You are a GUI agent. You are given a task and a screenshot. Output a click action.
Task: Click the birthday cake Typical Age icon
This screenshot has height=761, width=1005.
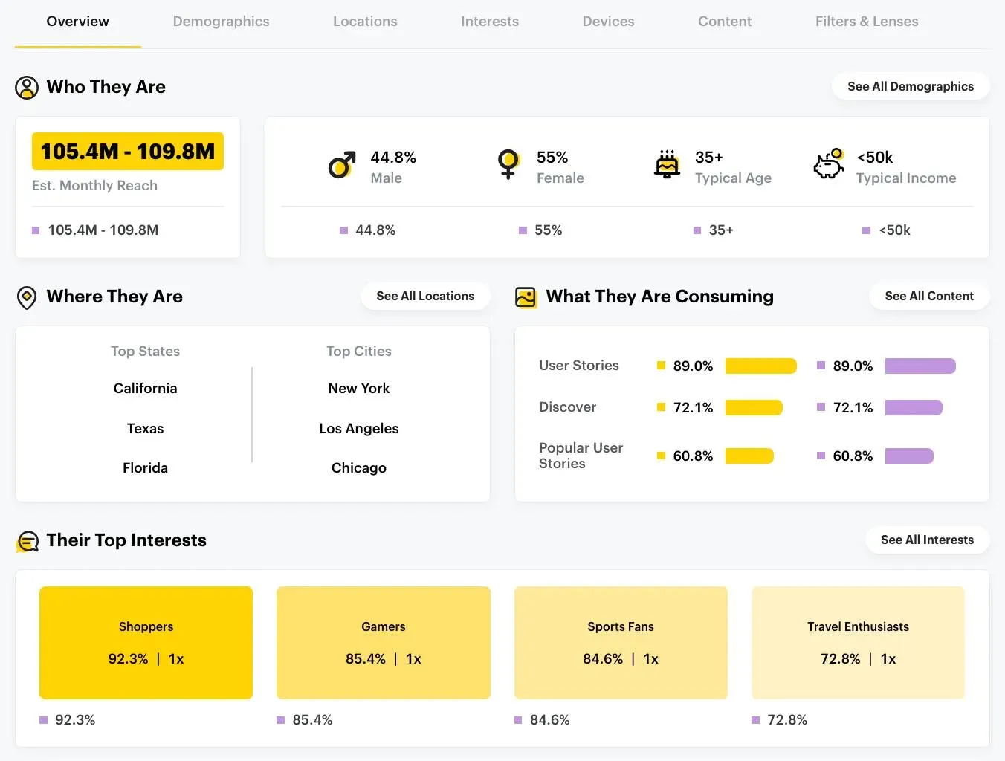(667, 164)
